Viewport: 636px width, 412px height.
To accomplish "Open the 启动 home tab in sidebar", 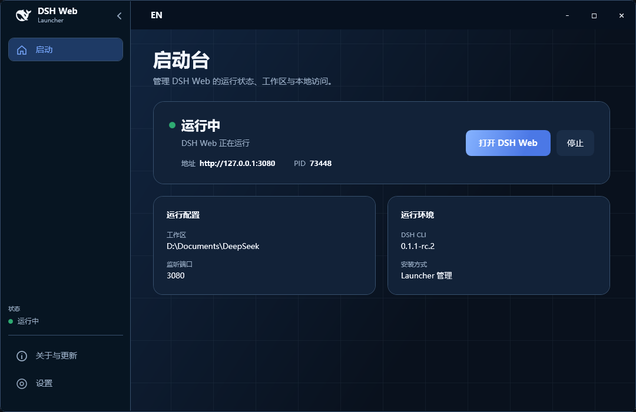I will coord(66,49).
